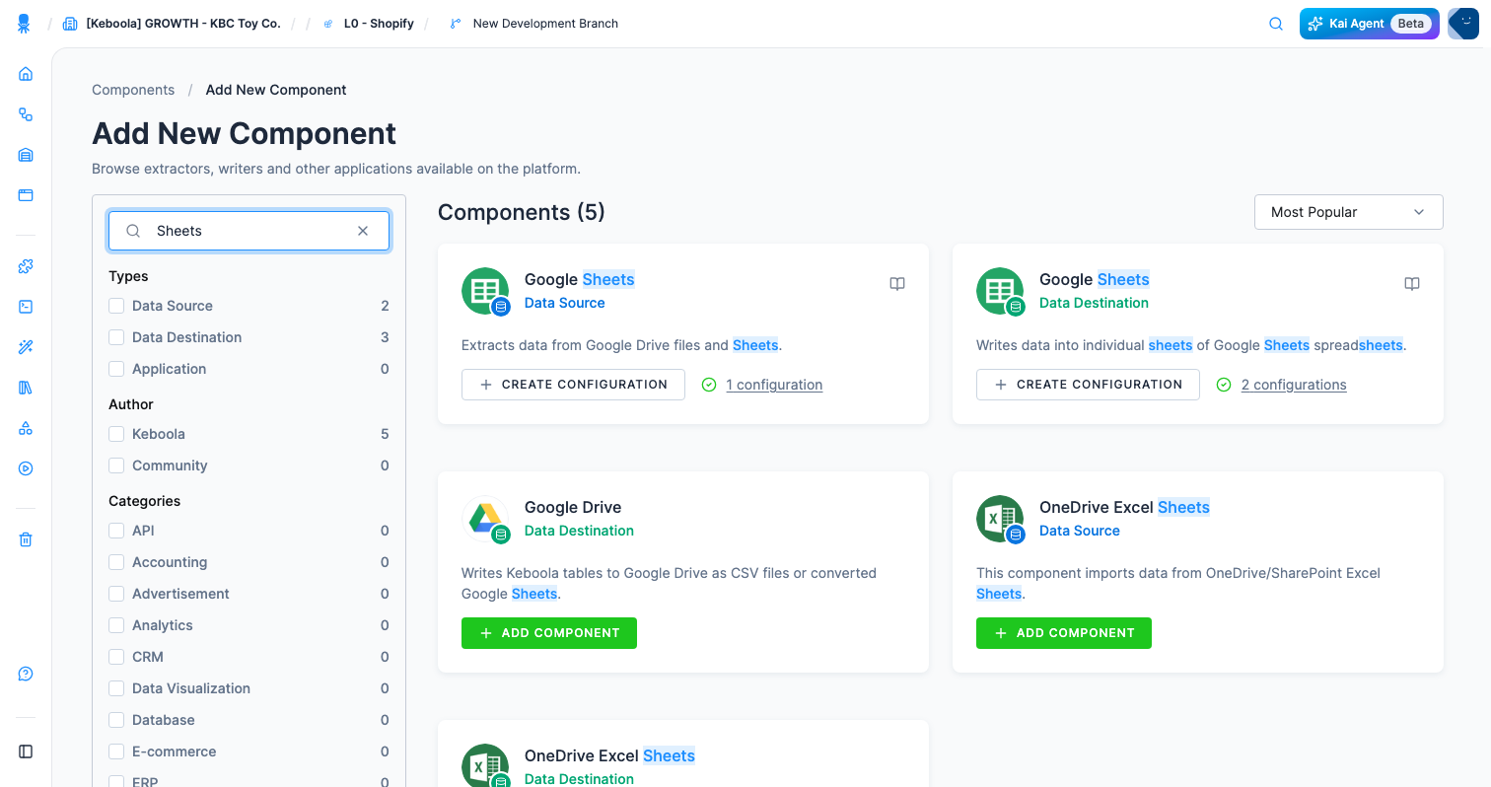Image resolution: width=1491 pixels, height=787 pixels.
Task: Check the Application type filter
Action: 116,369
